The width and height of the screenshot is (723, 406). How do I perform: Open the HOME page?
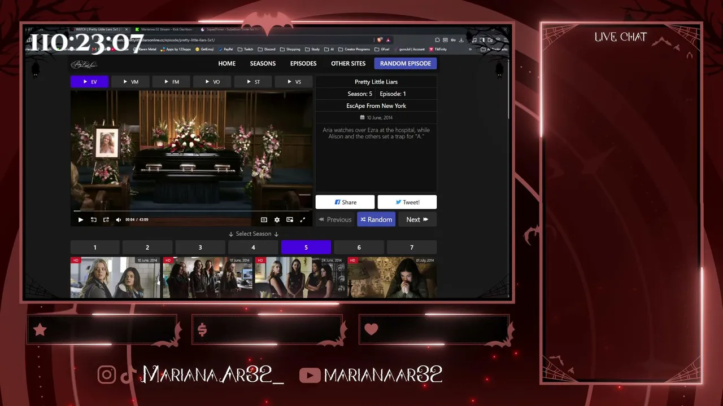coord(227,64)
